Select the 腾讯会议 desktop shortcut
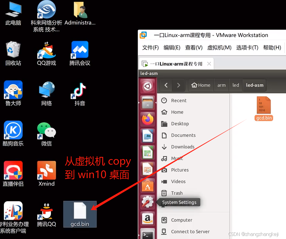Image resolution: width=286 pixels, height=239 pixels. click(x=80, y=53)
